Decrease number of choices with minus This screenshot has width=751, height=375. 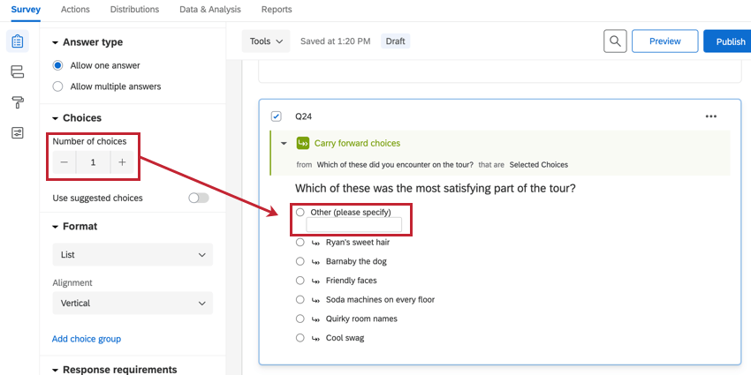tap(64, 162)
